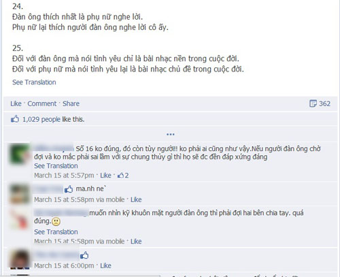Like the comment posted at 6:00pm

pos(105,265)
